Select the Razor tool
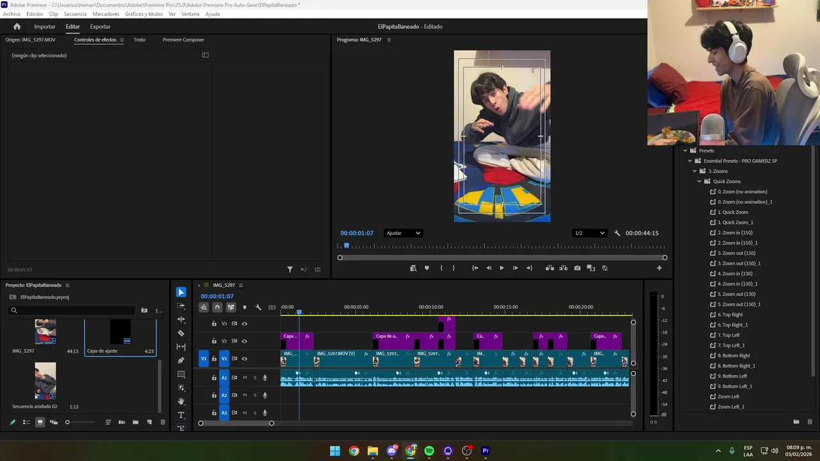Screen dimensions: 820x461 click(x=181, y=333)
